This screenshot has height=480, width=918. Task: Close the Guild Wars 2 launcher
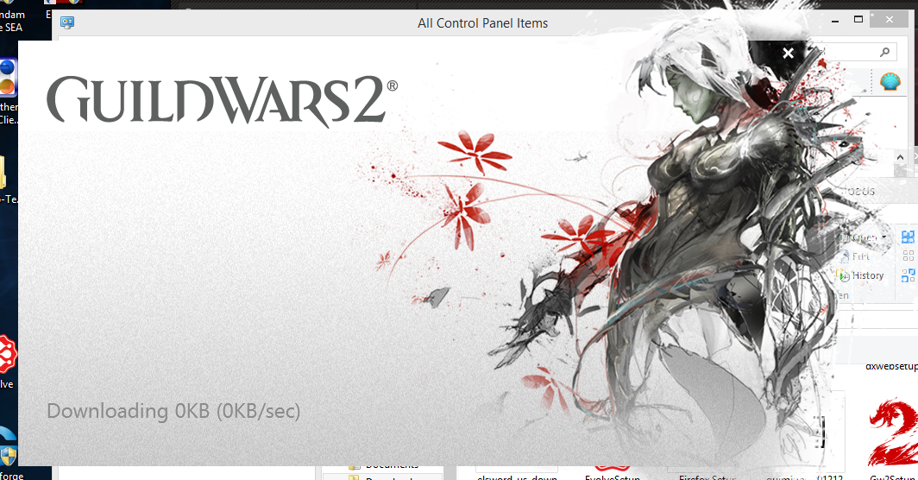788,54
